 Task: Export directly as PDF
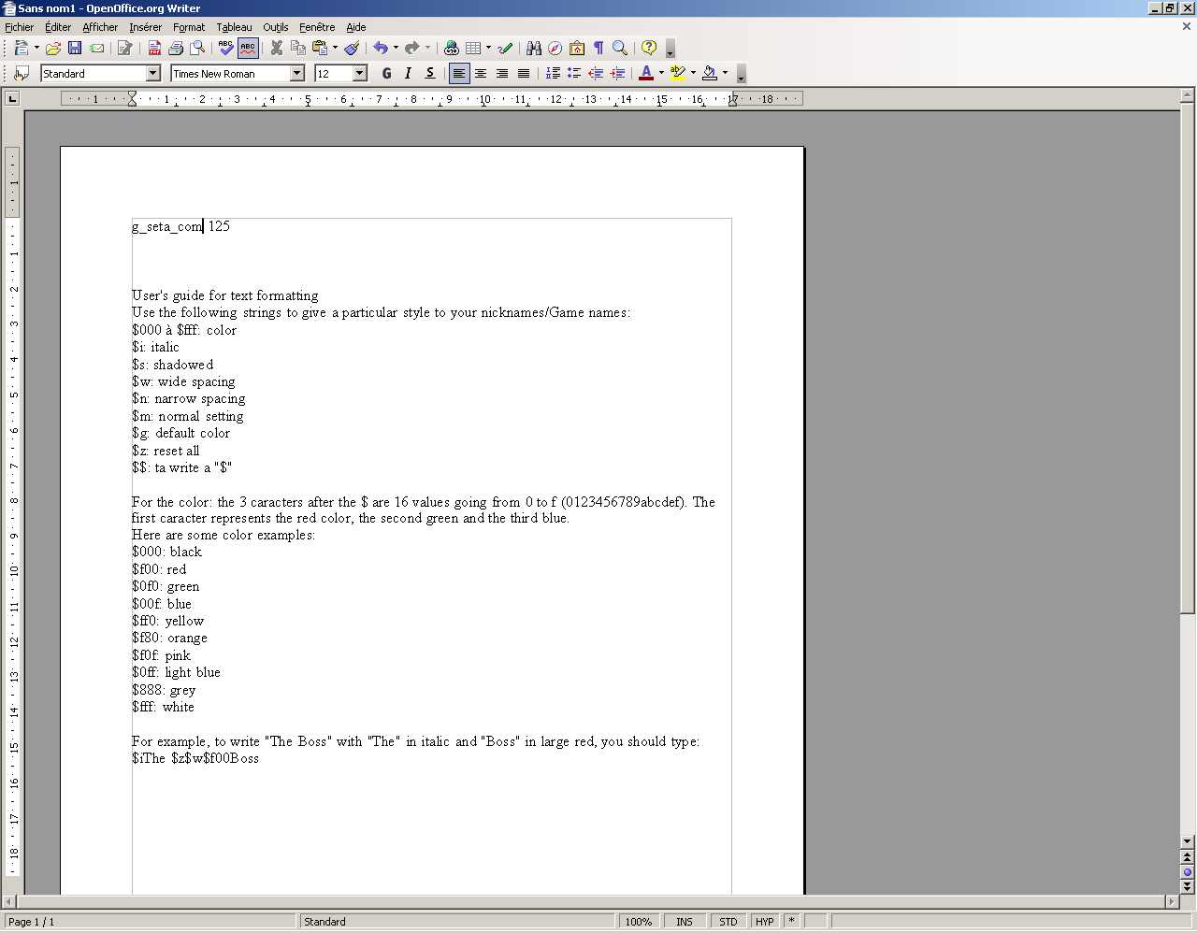(x=154, y=48)
